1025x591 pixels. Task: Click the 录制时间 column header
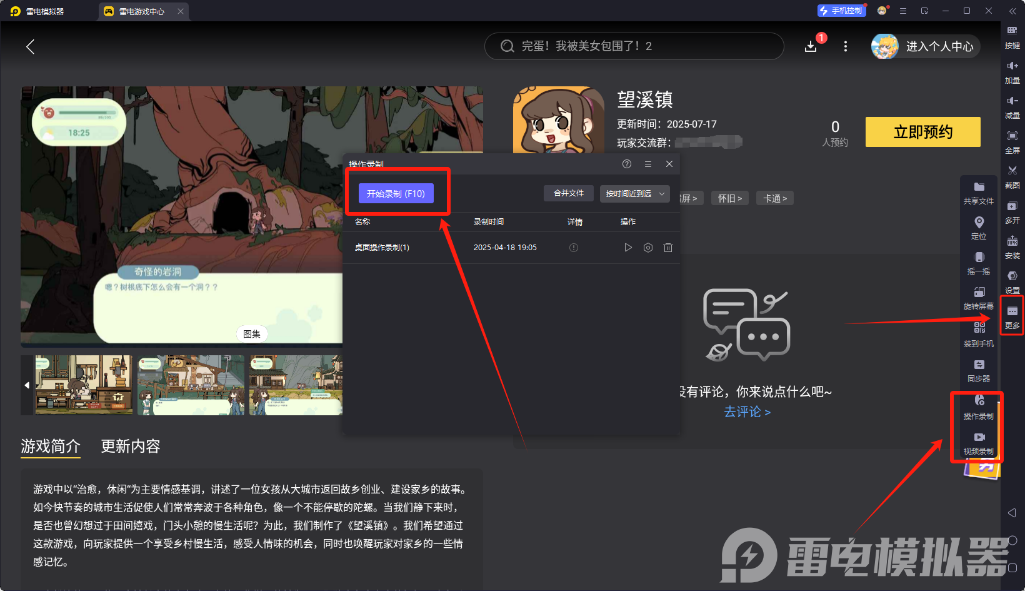click(x=489, y=222)
